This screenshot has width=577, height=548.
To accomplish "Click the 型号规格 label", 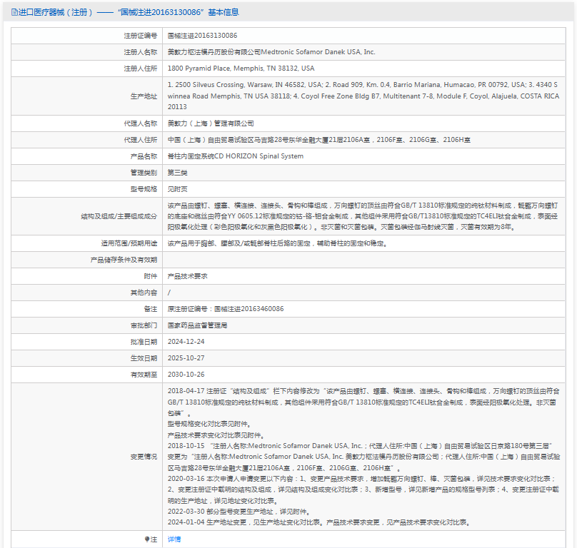I will 144,189.
